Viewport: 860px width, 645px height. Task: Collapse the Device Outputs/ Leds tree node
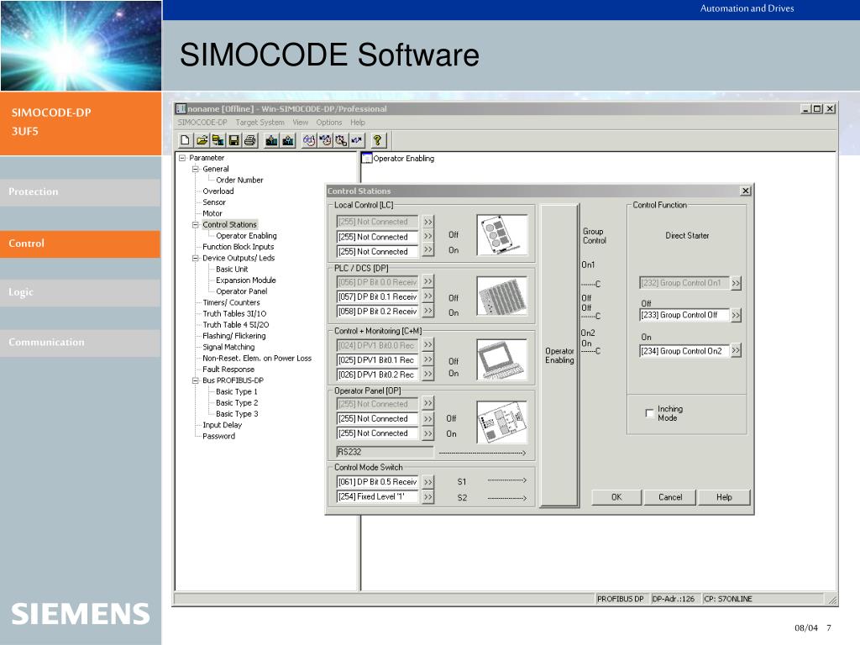point(195,258)
